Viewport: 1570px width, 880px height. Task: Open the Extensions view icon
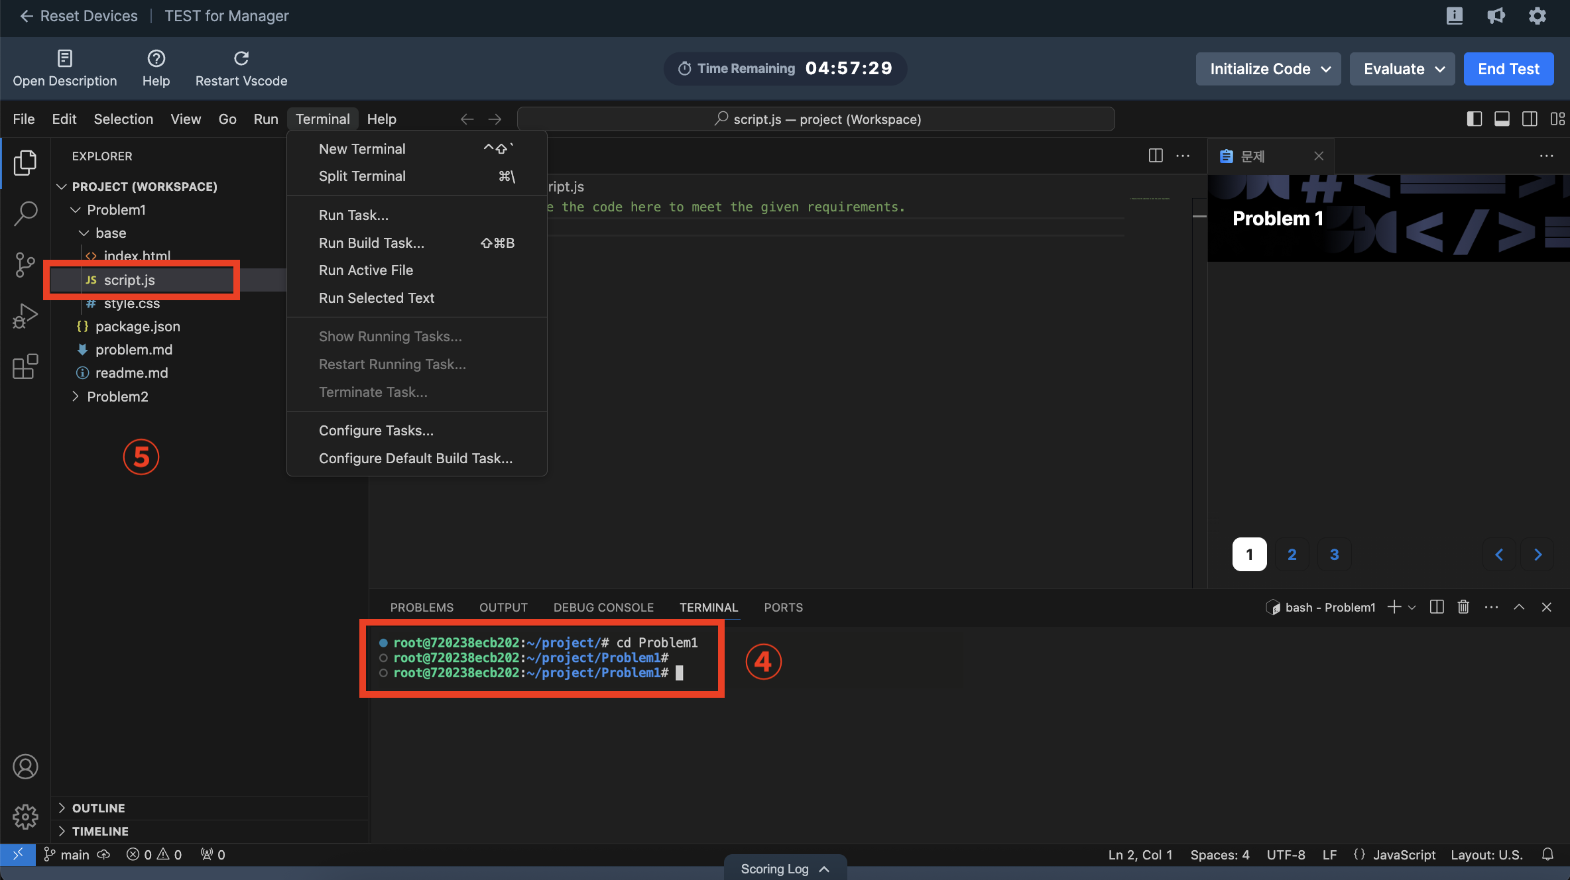coord(25,366)
